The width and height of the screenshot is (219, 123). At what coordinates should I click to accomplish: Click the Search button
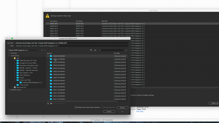click(122, 108)
